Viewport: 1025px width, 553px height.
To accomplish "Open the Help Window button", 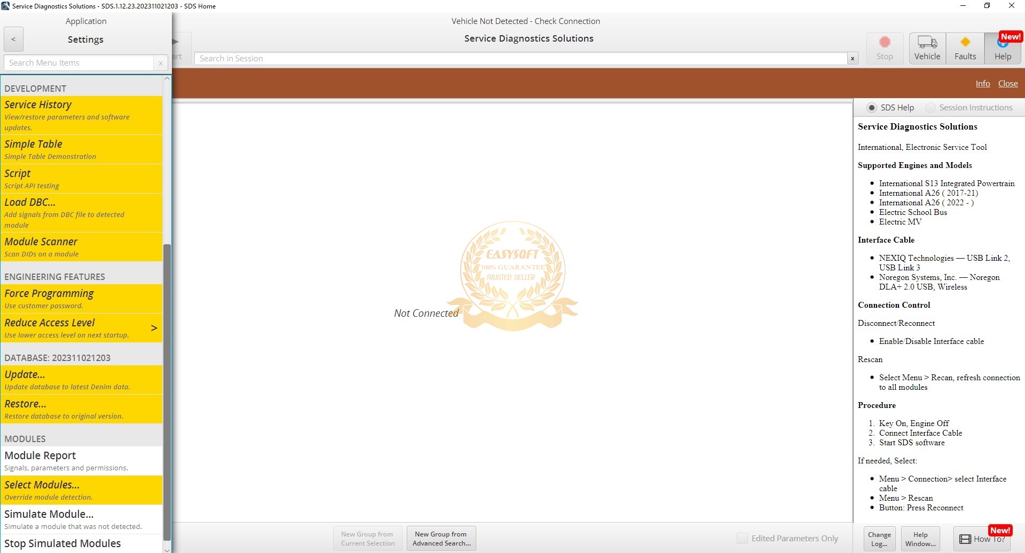I will 920,539.
